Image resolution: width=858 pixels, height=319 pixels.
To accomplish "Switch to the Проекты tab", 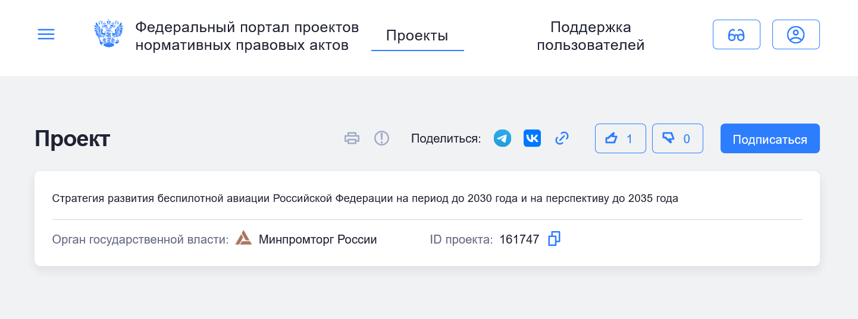I will (417, 36).
